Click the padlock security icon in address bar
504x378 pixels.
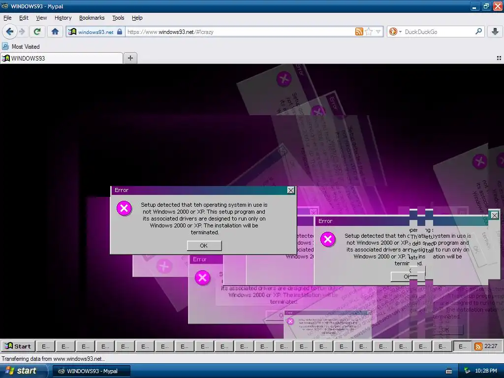tap(120, 31)
